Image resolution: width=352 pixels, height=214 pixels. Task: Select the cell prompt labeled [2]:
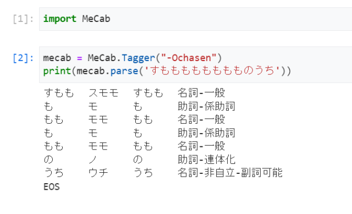(x=23, y=58)
